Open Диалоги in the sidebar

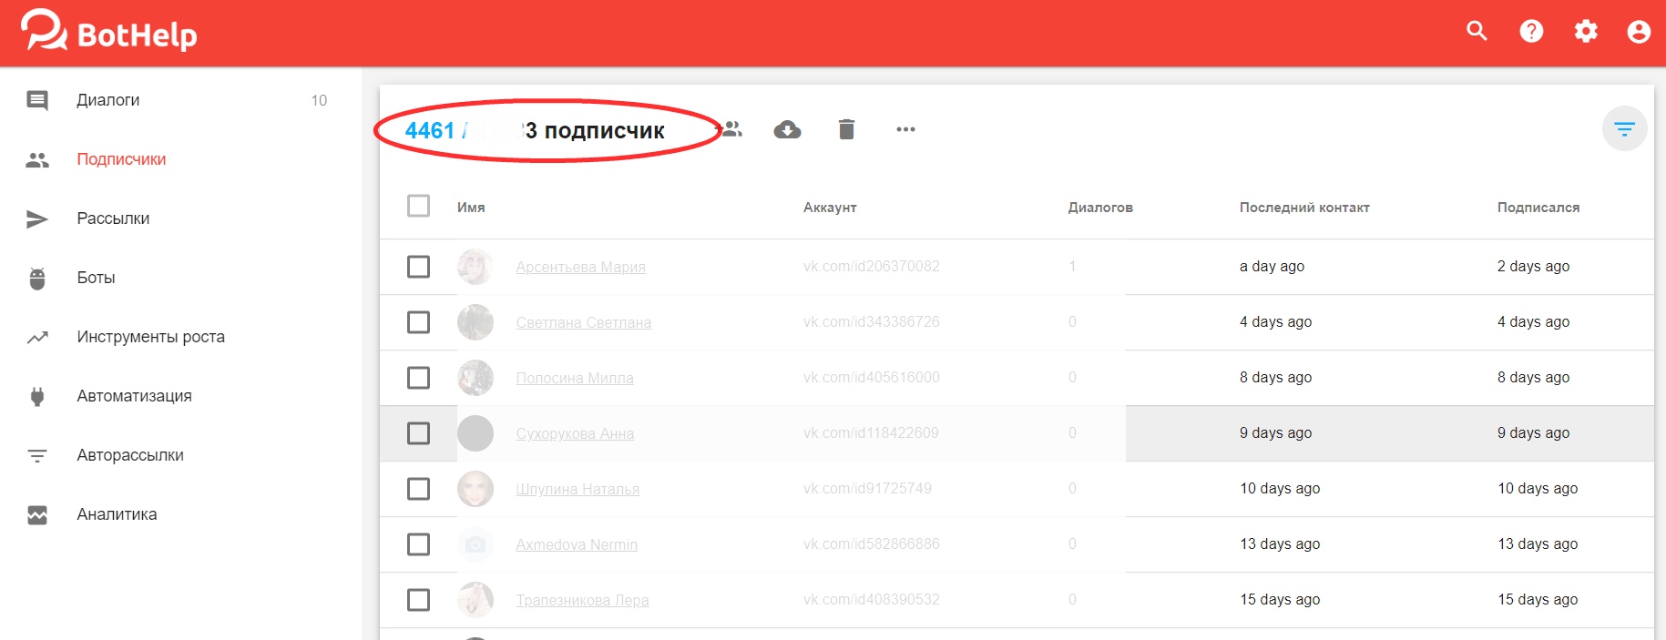click(x=108, y=100)
